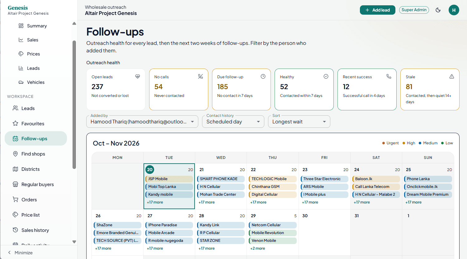Open the H user avatar menu

tap(454, 10)
